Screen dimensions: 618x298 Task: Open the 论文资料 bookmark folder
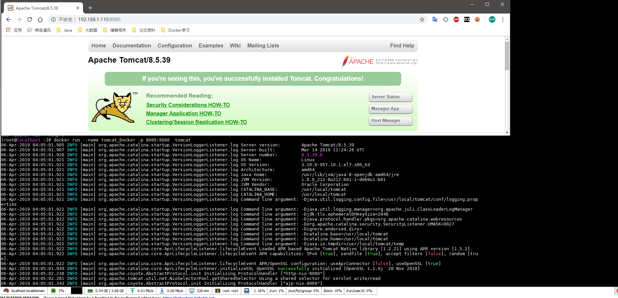click(x=144, y=30)
